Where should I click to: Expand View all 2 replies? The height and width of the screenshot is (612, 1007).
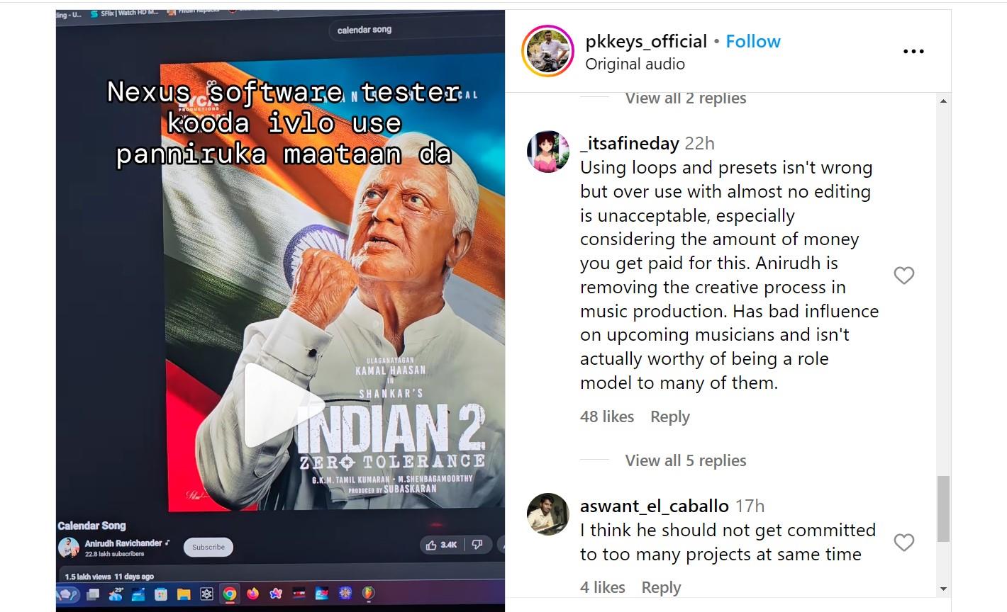pyautogui.click(x=685, y=98)
